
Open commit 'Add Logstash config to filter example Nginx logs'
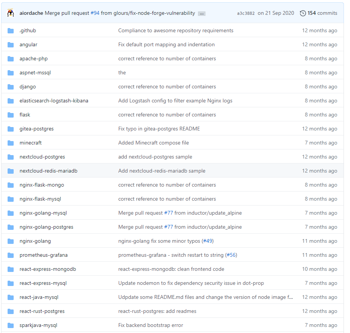click(175, 101)
